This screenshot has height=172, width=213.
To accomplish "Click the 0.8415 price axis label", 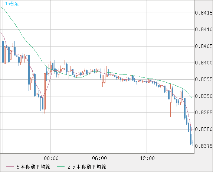I will point(204,13).
